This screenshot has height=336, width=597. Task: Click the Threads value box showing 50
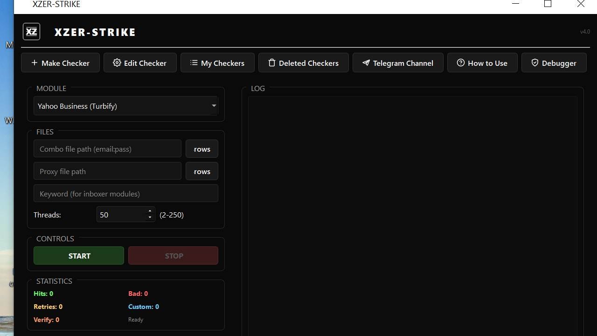(x=121, y=215)
